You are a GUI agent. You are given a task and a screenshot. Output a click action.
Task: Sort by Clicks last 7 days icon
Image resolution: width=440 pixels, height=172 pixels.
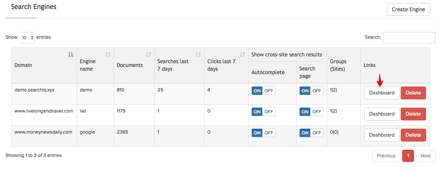(x=242, y=55)
